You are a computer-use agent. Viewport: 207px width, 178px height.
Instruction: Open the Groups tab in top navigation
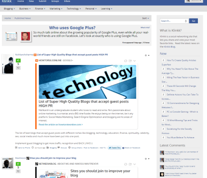tap(55, 1)
